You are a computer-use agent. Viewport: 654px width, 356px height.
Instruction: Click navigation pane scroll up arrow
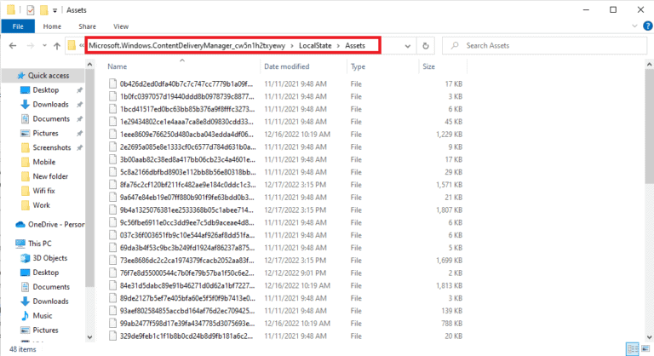coord(89,64)
